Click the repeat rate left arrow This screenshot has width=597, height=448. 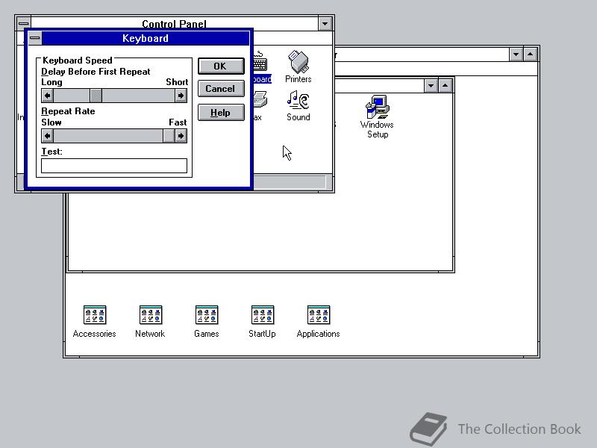click(47, 136)
